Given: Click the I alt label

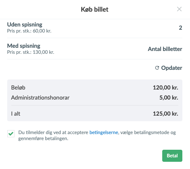Looking at the screenshot, I should point(16,114).
